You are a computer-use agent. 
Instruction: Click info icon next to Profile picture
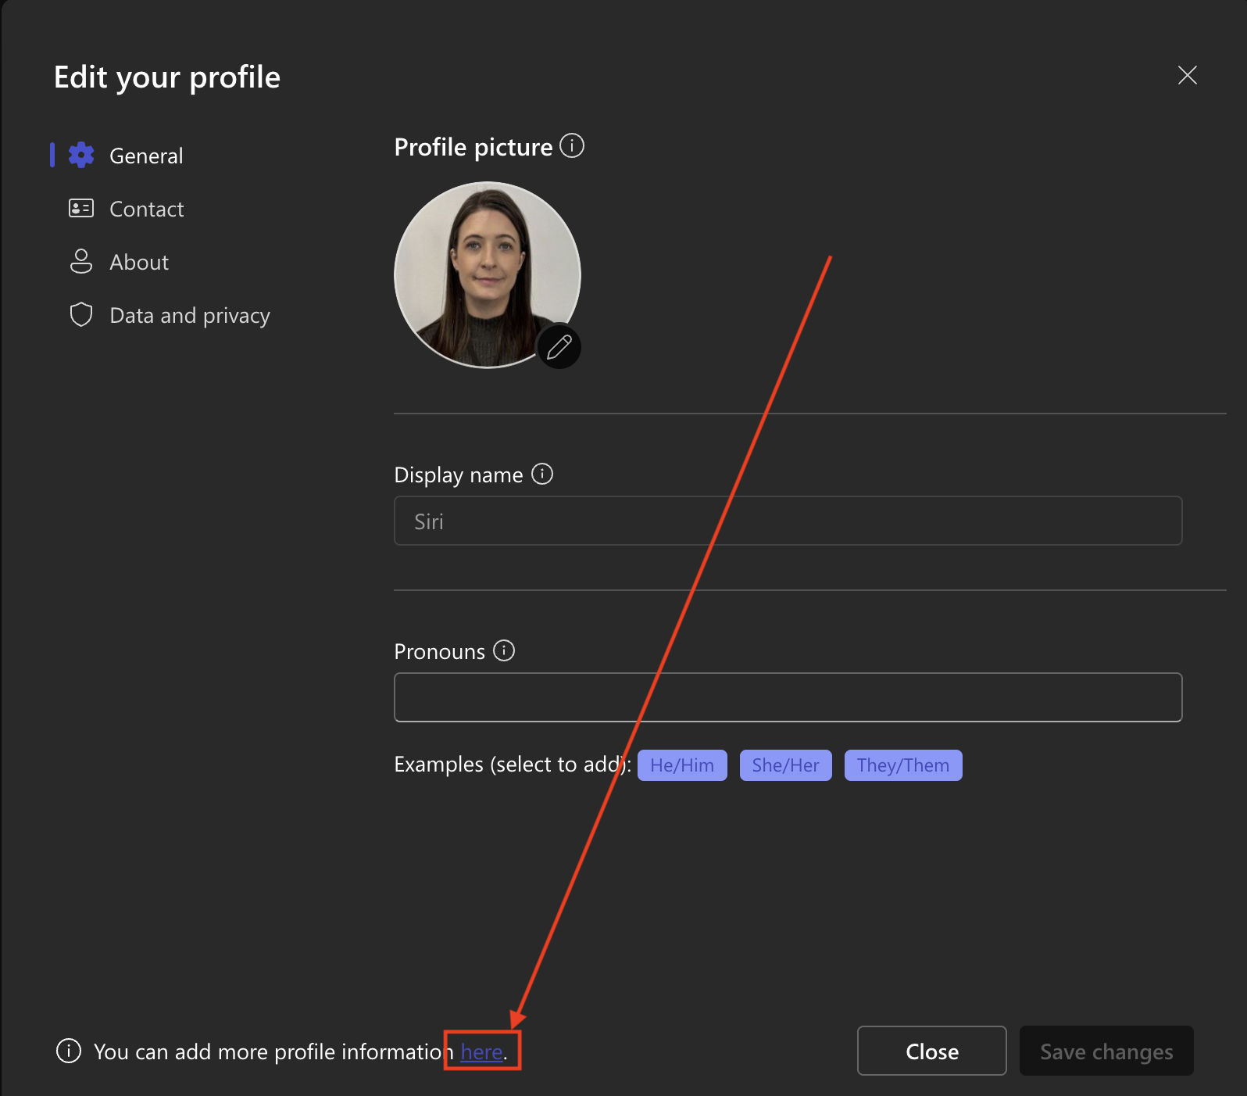click(x=572, y=146)
